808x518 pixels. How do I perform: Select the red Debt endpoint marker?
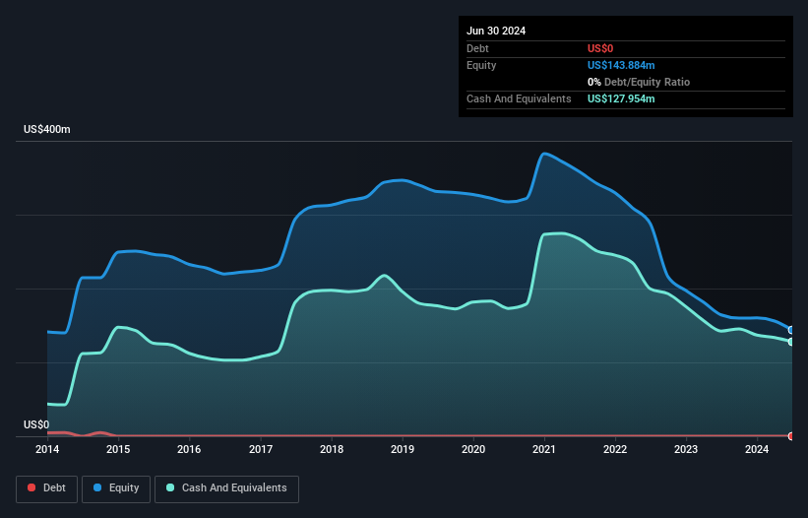tap(791, 436)
